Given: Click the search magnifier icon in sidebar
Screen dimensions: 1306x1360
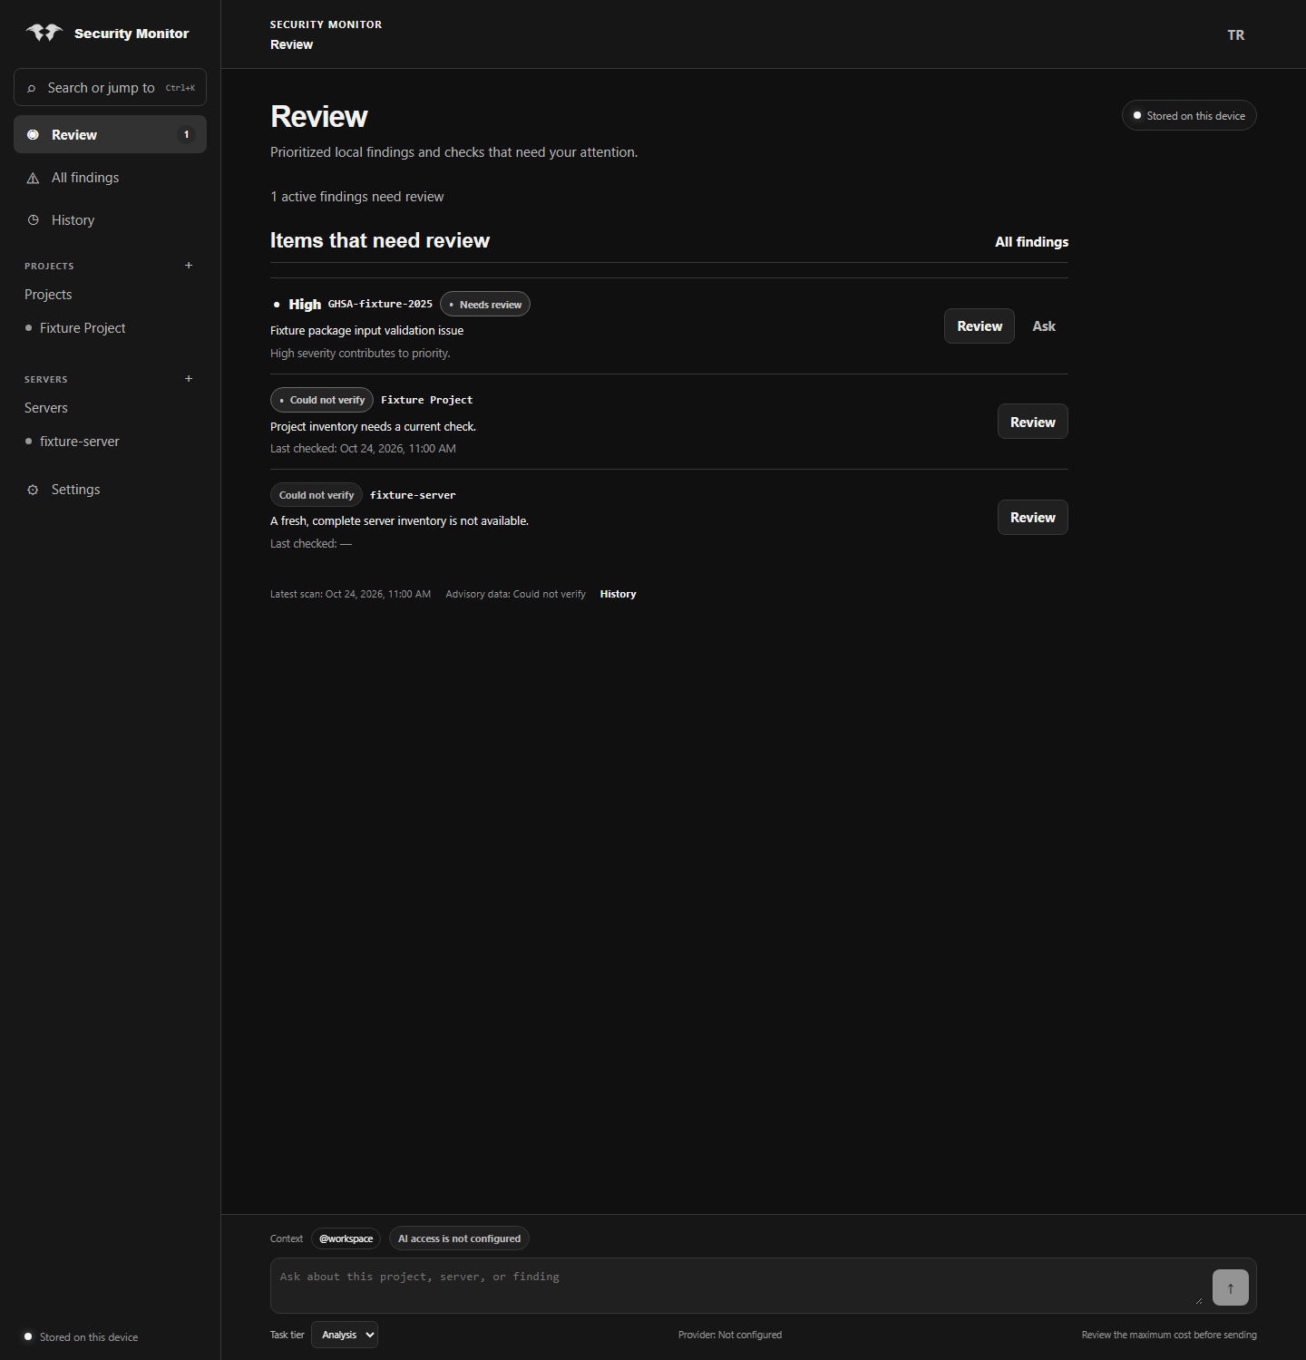Looking at the screenshot, I should point(32,88).
